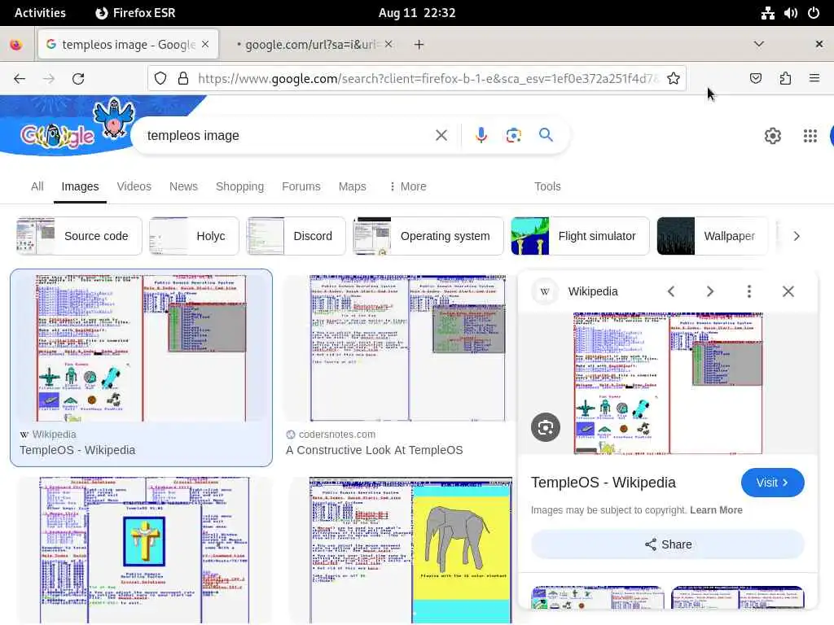834x625 pixels.
Task: Bookmark this page with star icon
Action: (674, 79)
